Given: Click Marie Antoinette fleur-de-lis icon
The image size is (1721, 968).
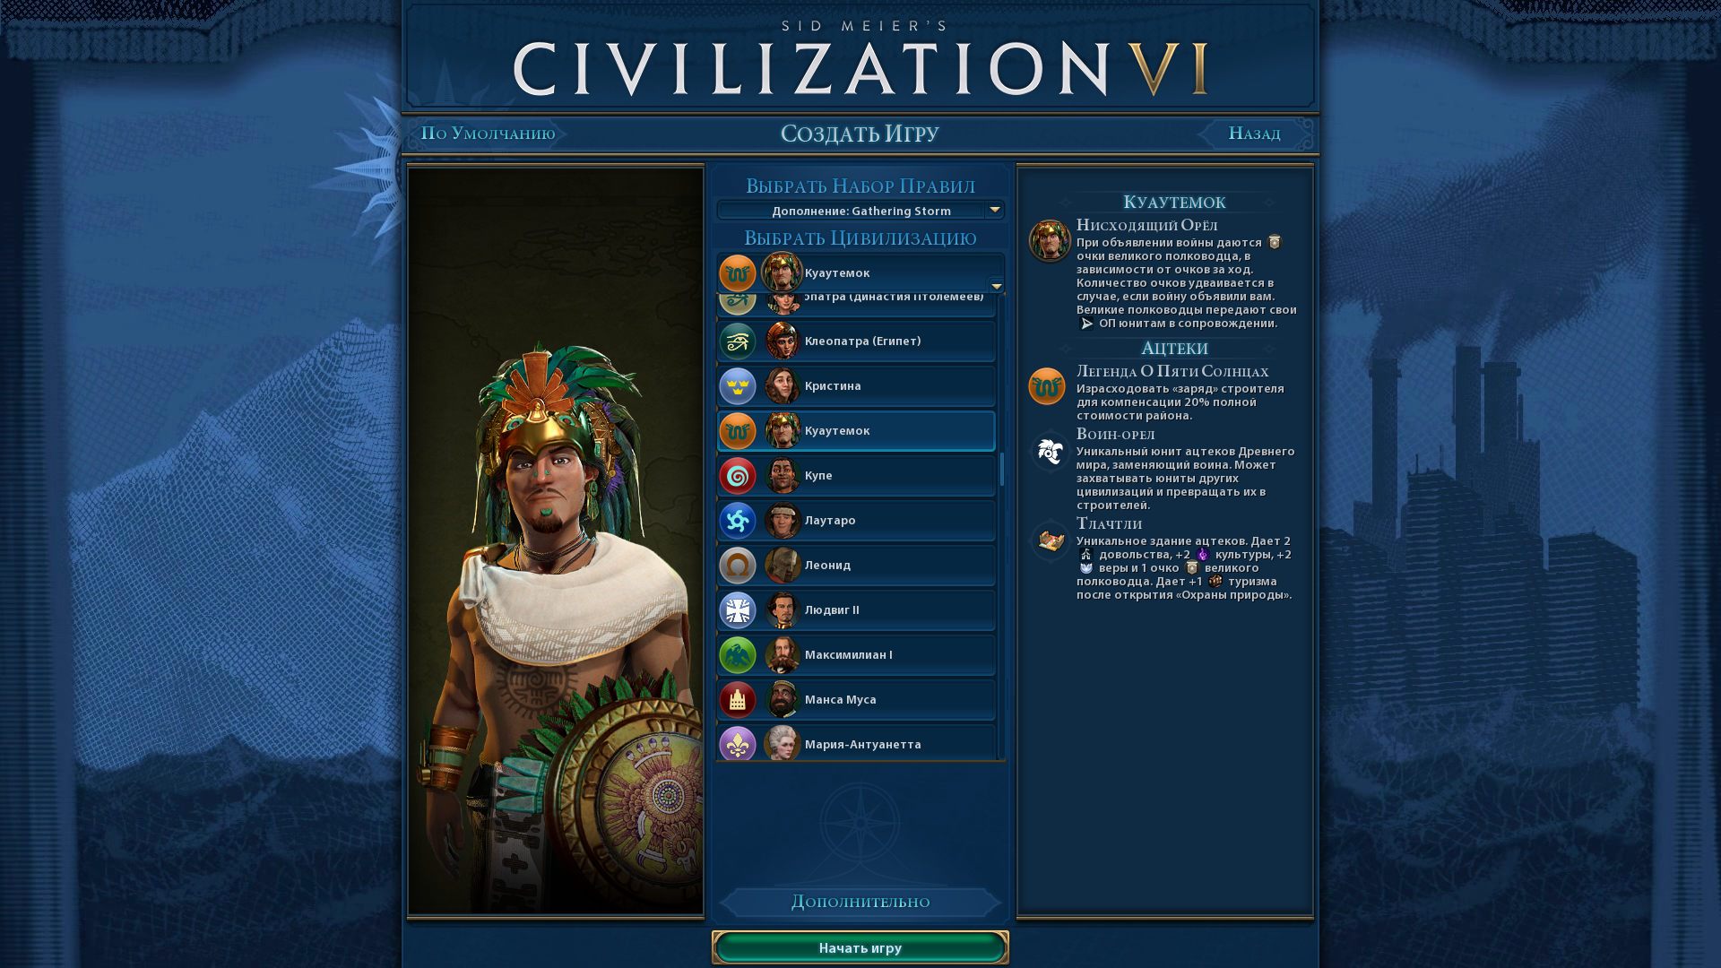Looking at the screenshot, I should pyautogui.click(x=738, y=744).
